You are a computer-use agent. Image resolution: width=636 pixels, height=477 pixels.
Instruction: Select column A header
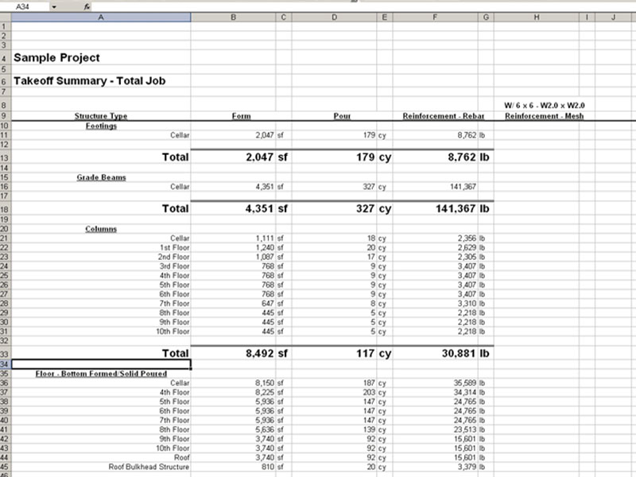(x=101, y=17)
